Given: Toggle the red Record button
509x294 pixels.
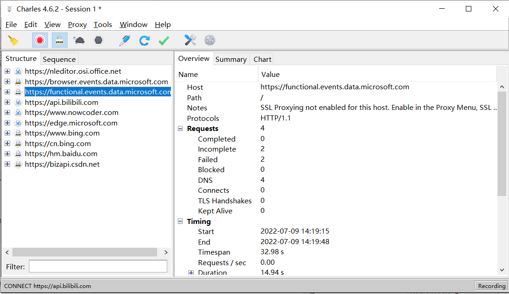Looking at the screenshot, I should click(x=40, y=40).
